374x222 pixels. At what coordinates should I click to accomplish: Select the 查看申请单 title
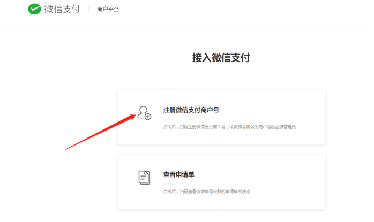178,175
